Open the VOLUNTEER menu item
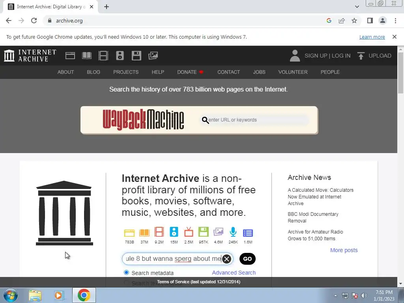Image resolution: width=404 pixels, height=303 pixels. pyautogui.click(x=293, y=72)
